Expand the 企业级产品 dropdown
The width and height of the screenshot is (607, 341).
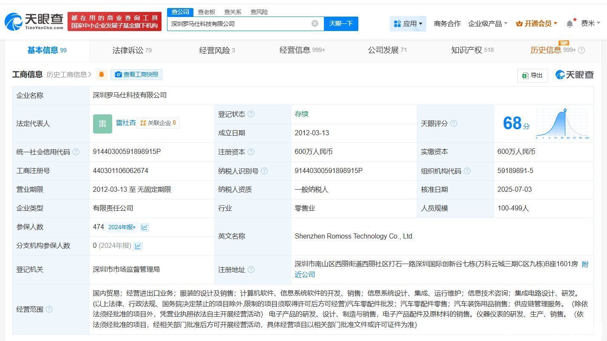pyautogui.click(x=488, y=24)
